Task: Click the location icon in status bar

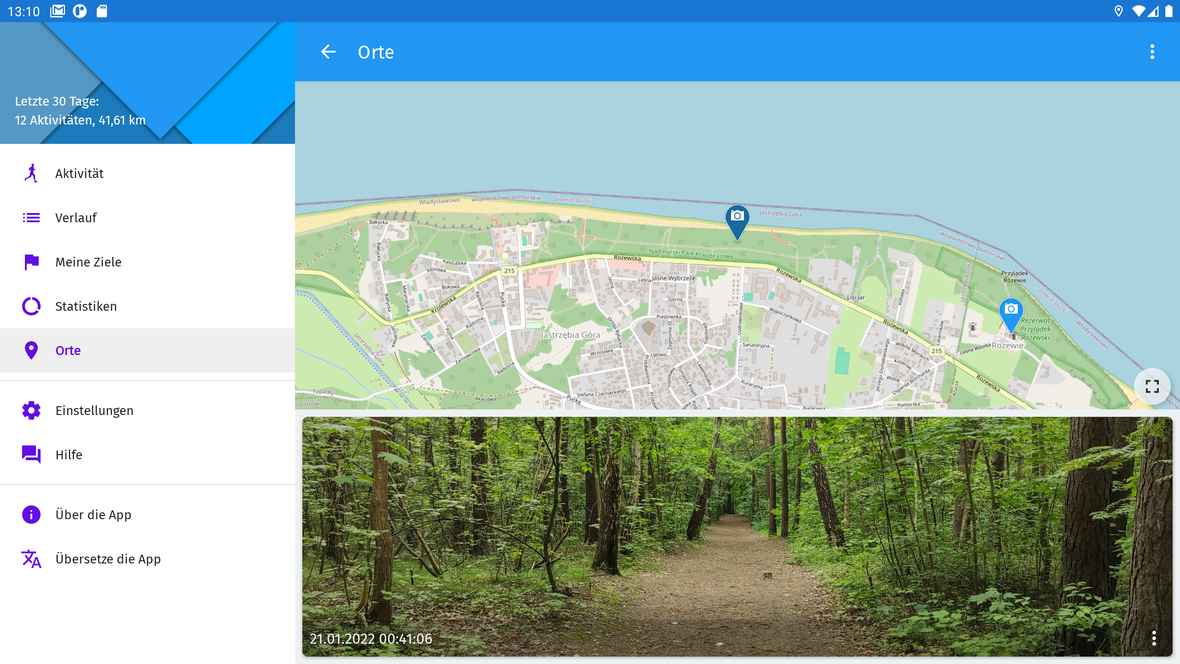Action: point(1118,11)
